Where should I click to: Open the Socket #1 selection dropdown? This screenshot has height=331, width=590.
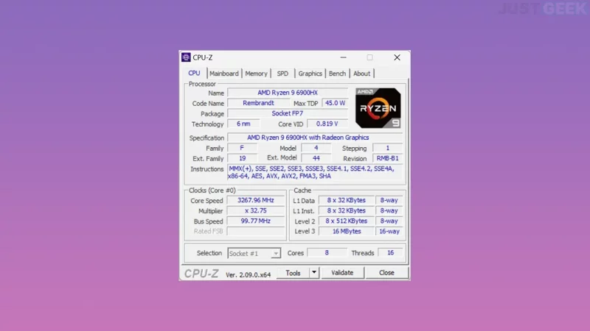click(x=254, y=253)
